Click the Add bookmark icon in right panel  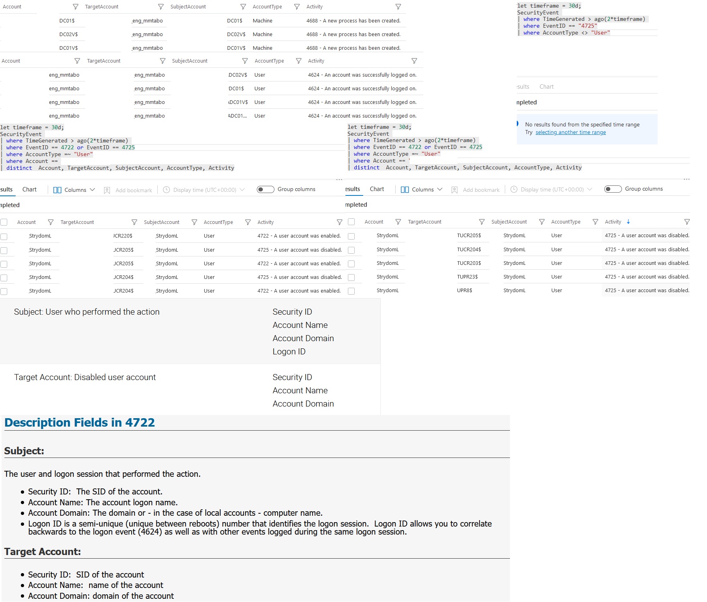pos(454,189)
